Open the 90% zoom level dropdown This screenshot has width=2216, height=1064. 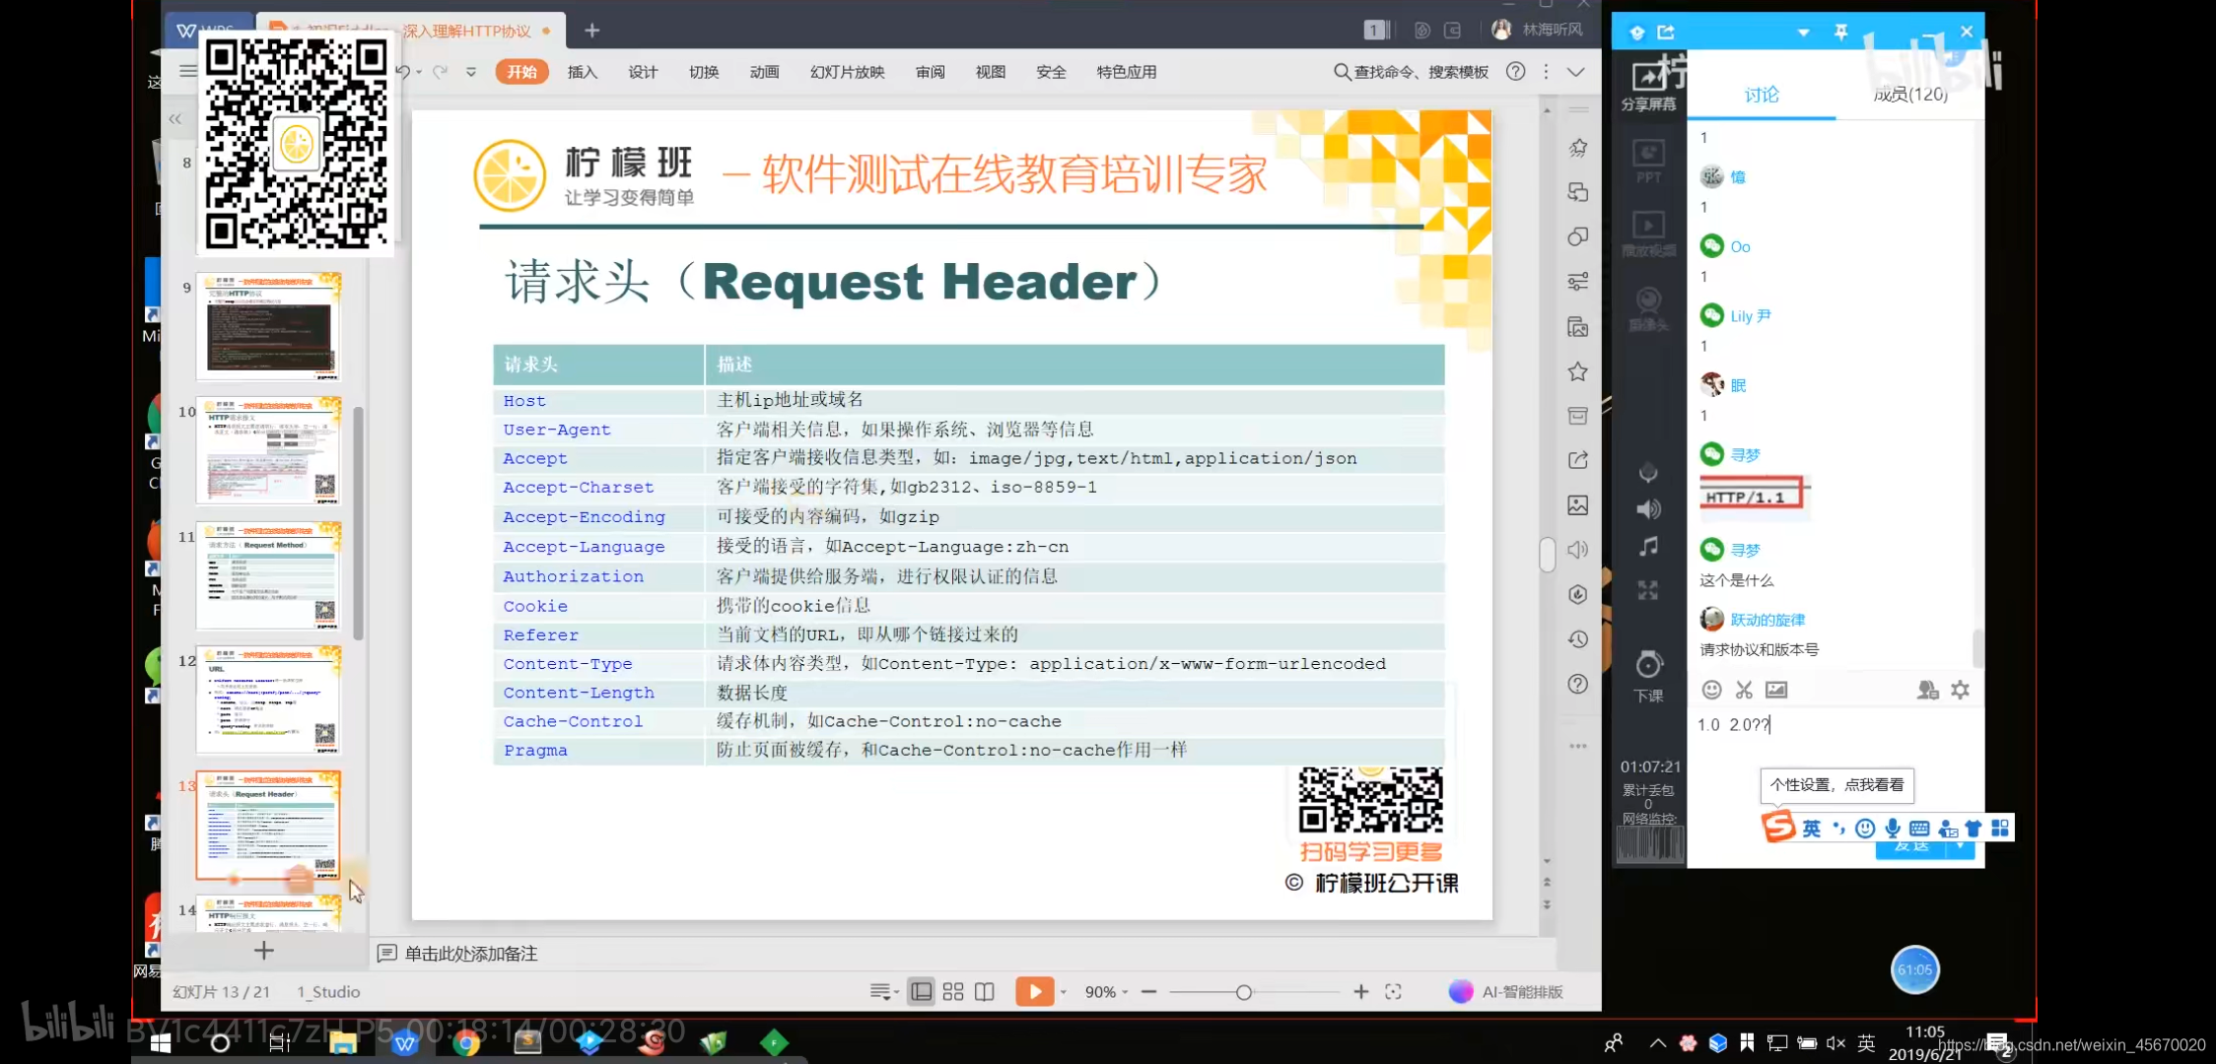[1106, 992]
